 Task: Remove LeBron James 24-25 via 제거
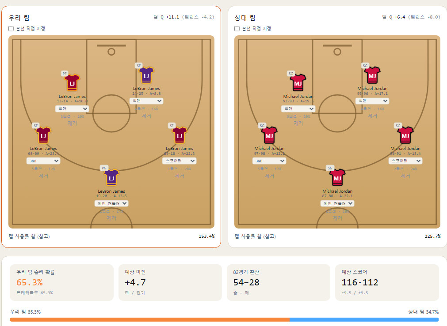pyautogui.click(x=146, y=116)
